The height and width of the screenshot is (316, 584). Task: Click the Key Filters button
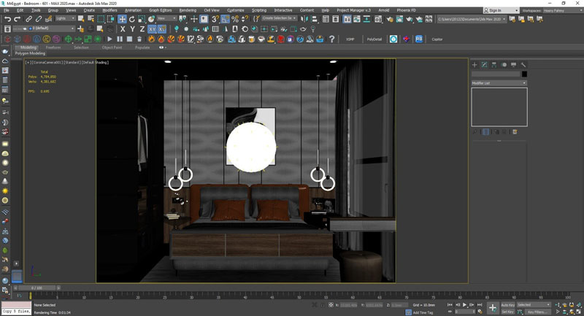pos(537,312)
